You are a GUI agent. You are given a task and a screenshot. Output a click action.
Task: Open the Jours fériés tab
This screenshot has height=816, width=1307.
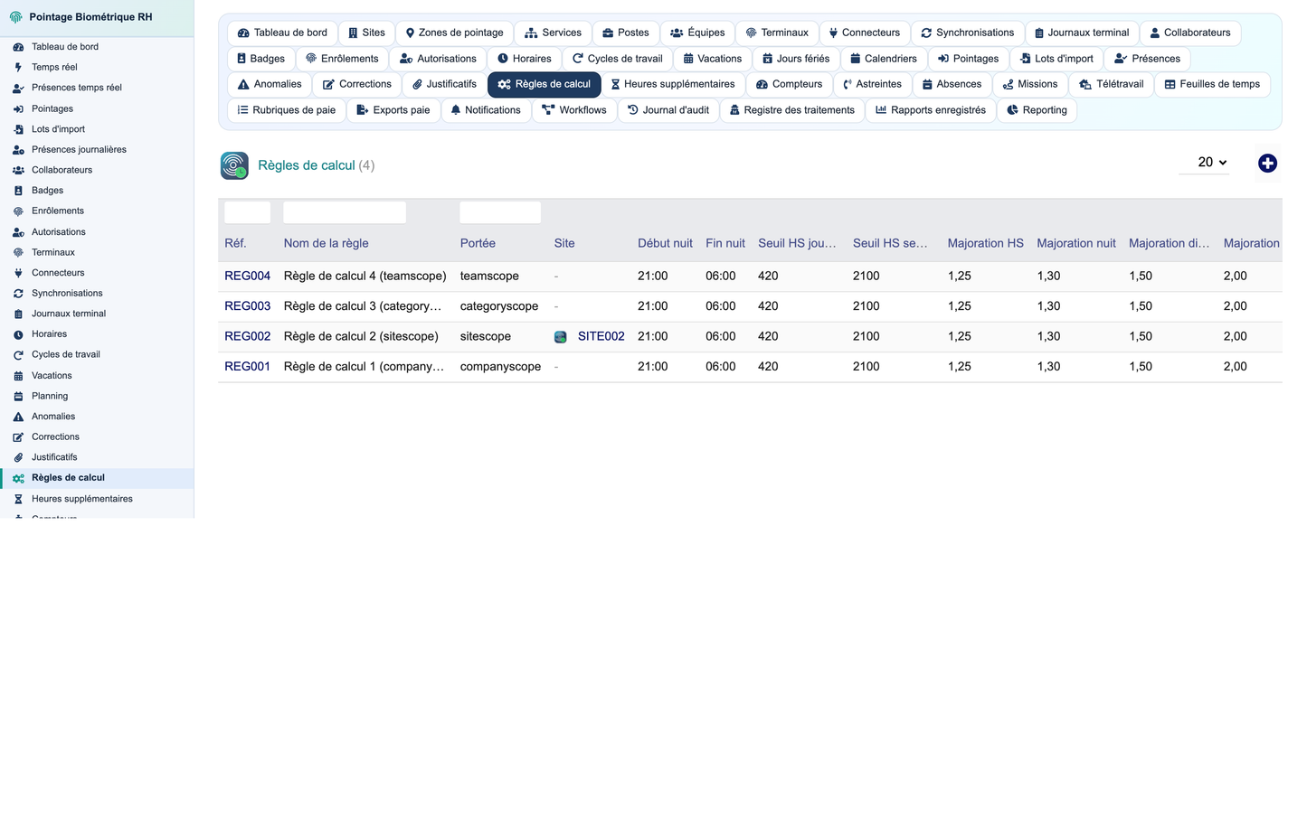click(796, 59)
